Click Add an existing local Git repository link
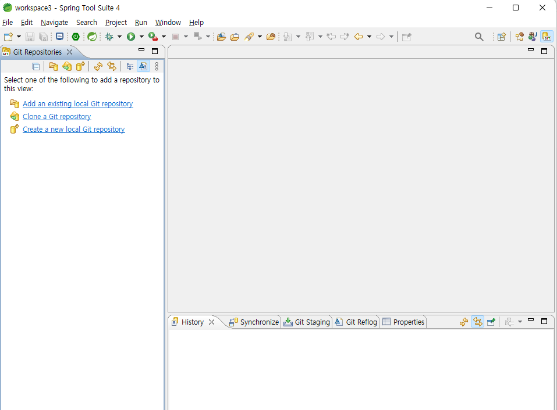This screenshot has width=557, height=410. point(78,103)
